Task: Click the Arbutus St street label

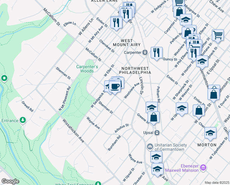Action: click(x=121, y=128)
